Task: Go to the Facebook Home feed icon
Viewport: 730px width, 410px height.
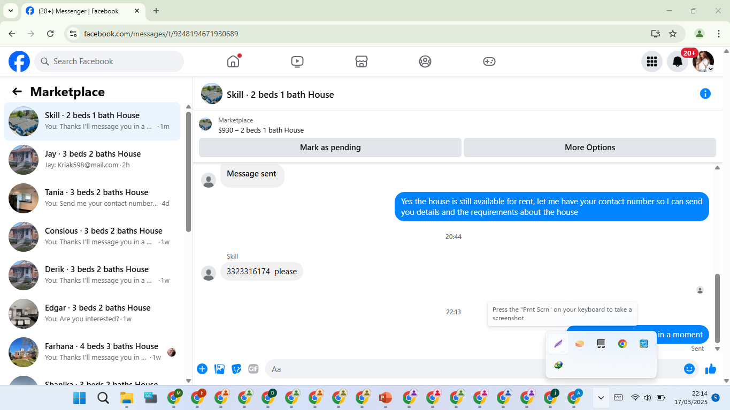Action: point(233,61)
